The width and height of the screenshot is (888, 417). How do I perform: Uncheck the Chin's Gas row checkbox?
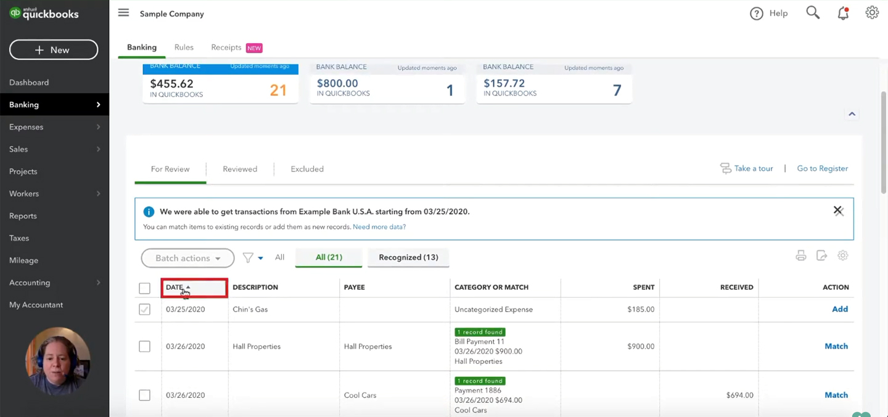point(144,310)
